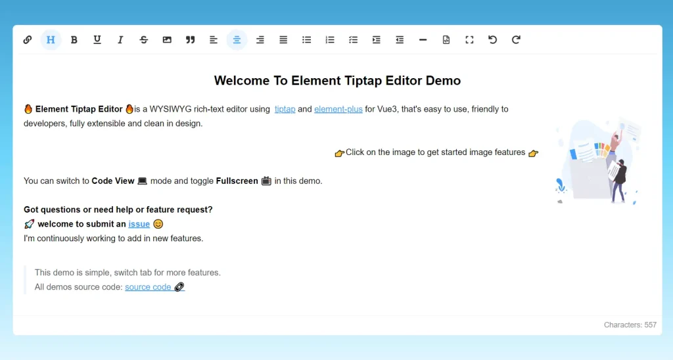Open the Heading tool
Screen dimensions: 673x360
[51, 40]
